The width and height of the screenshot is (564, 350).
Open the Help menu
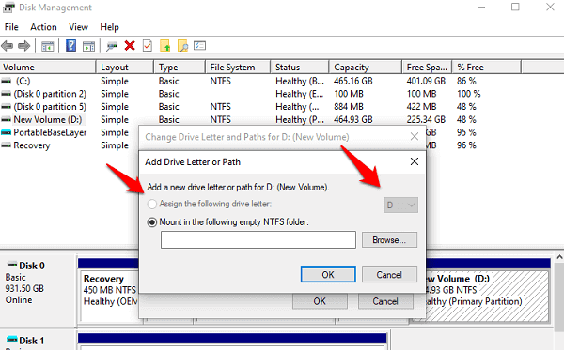pos(109,27)
